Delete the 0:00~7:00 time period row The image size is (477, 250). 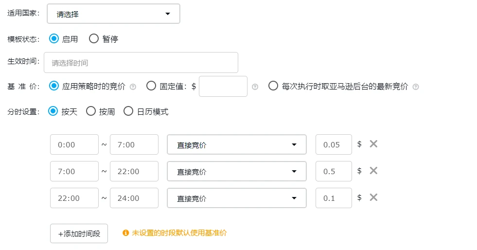point(373,144)
